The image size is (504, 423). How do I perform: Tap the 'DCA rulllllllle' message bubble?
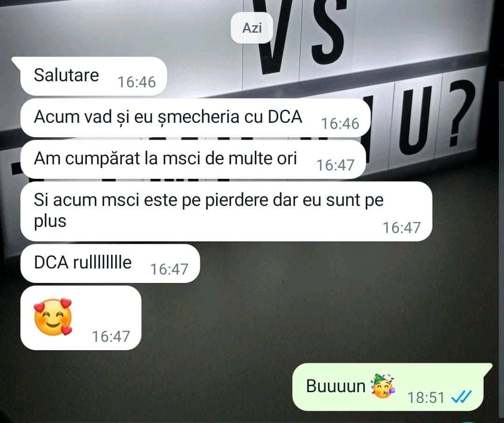(x=110, y=263)
